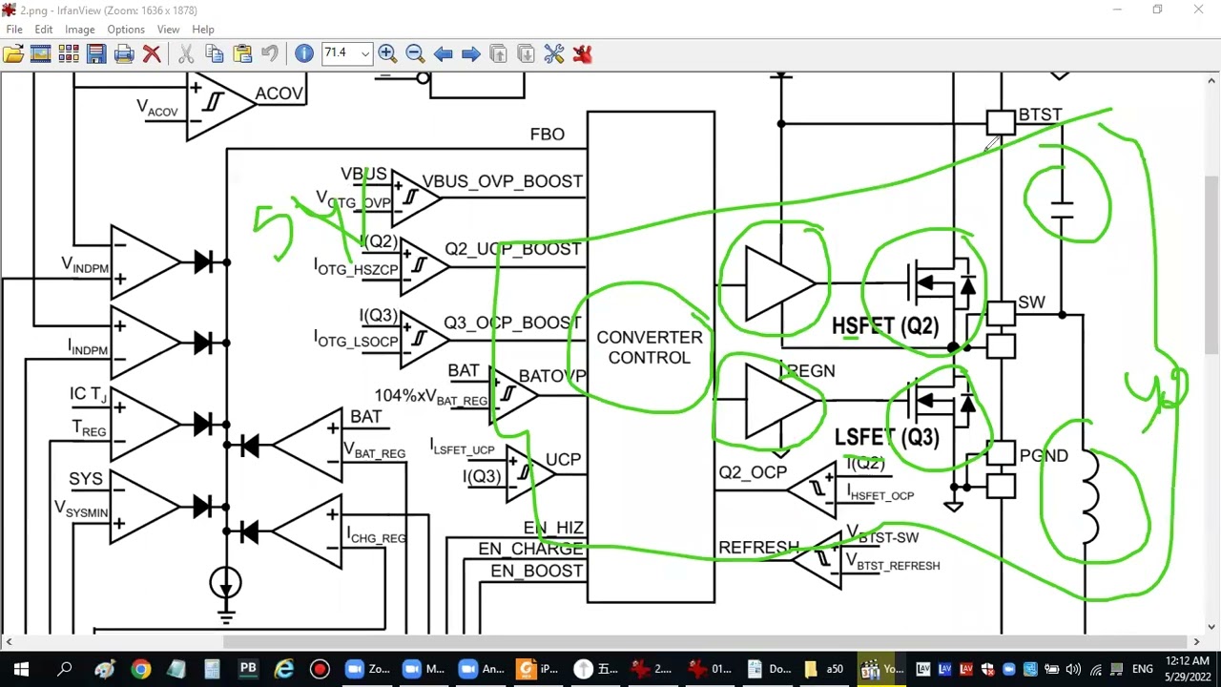This screenshot has height=687, width=1221.
Task: Click the previous page icon
Action: [498, 54]
